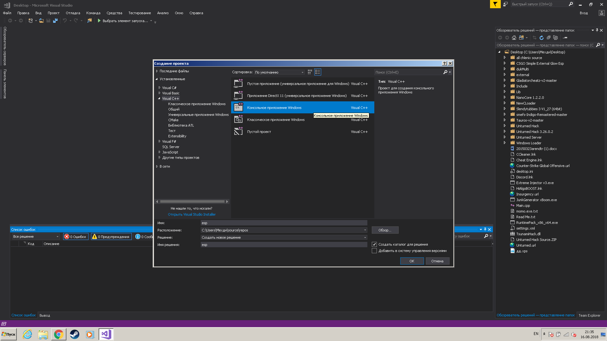Open the Отладка menu
This screenshot has height=341, width=607.
click(73, 13)
